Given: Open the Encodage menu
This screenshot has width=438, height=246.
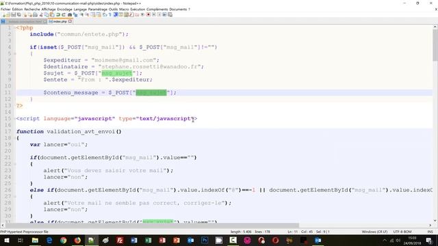Looking at the screenshot, I should [64, 9].
